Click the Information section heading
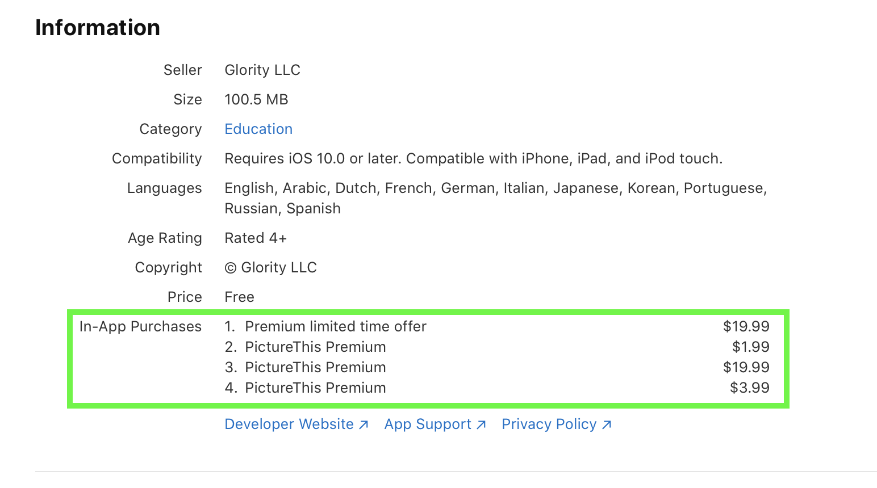The width and height of the screenshot is (877, 488). (x=98, y=28)
